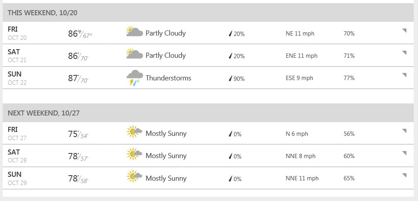Expand the Sunday Oct 29 row arrow
The height and width of the screenshot is (201, 418).
(404, 176)
